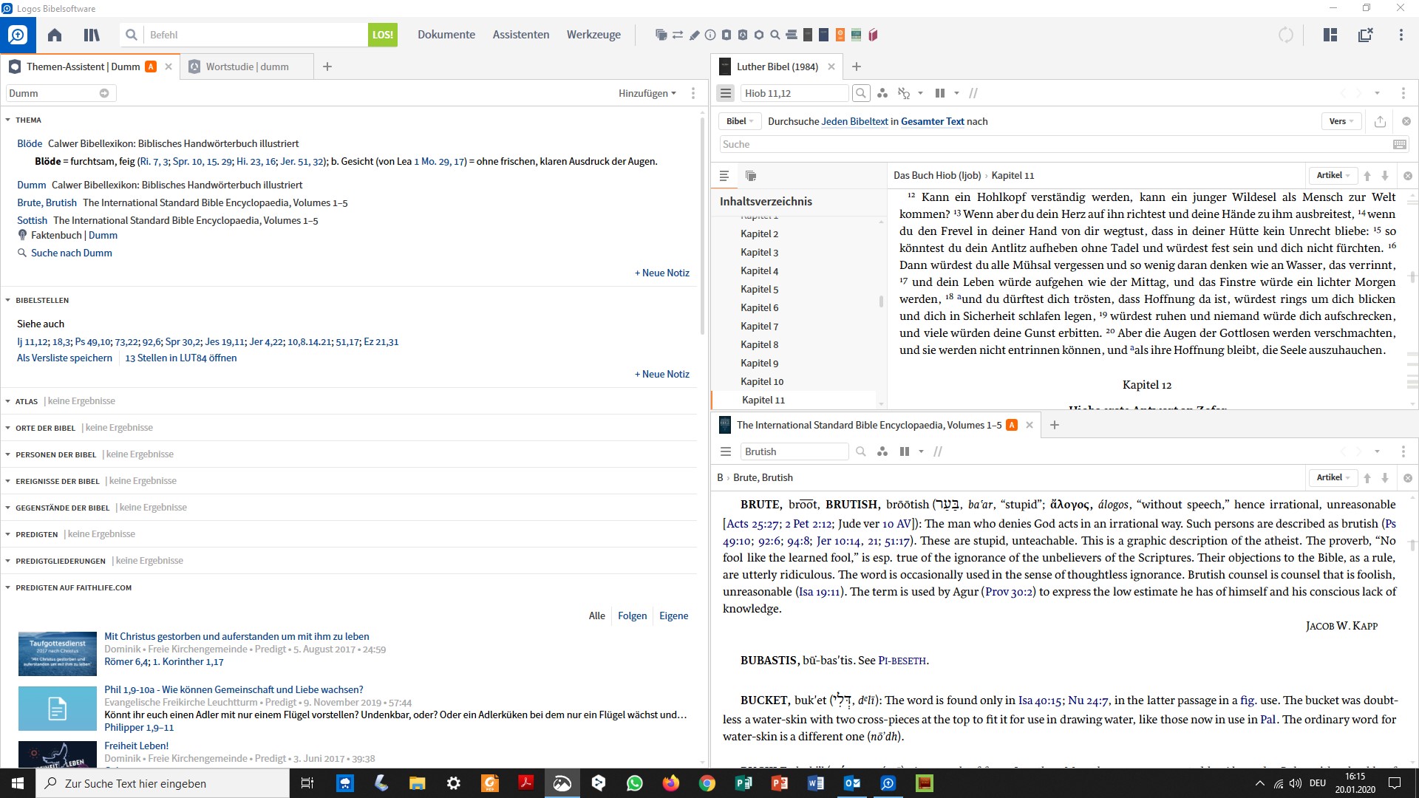Open the on-screen keyboard in Suche field
Screen dimensions: 1419x798
click(1400, 144)
